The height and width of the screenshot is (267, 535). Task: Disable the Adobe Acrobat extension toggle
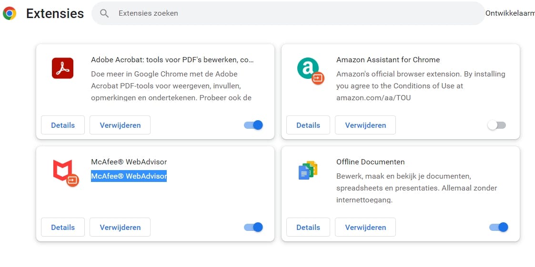(x=253, y=125)
